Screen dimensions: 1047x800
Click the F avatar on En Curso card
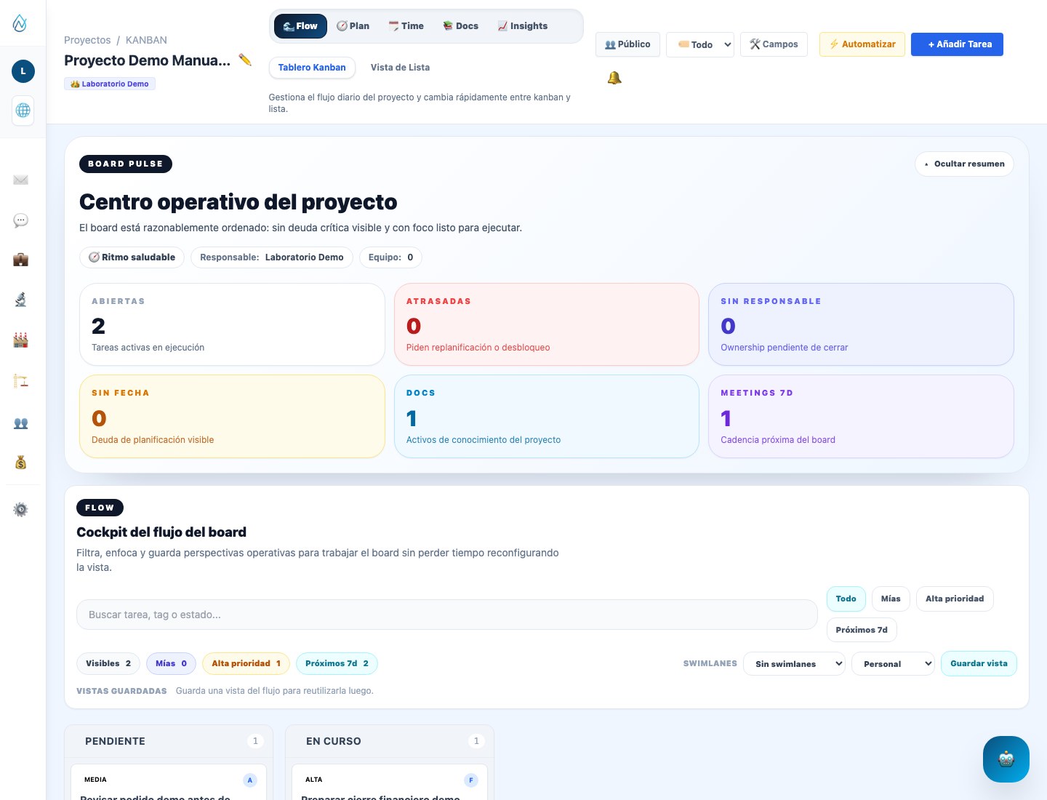[471, 780]
